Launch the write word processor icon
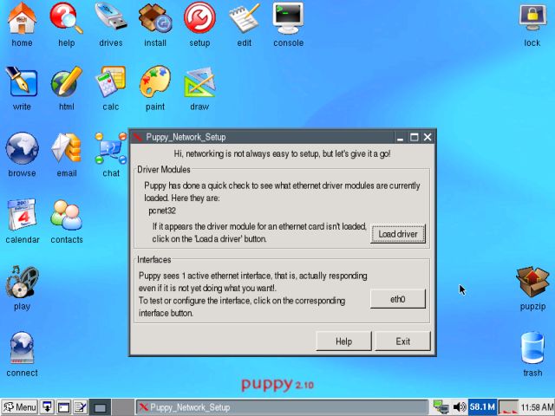This screenshot has width=555, height=416. click(x=22, y=82)
